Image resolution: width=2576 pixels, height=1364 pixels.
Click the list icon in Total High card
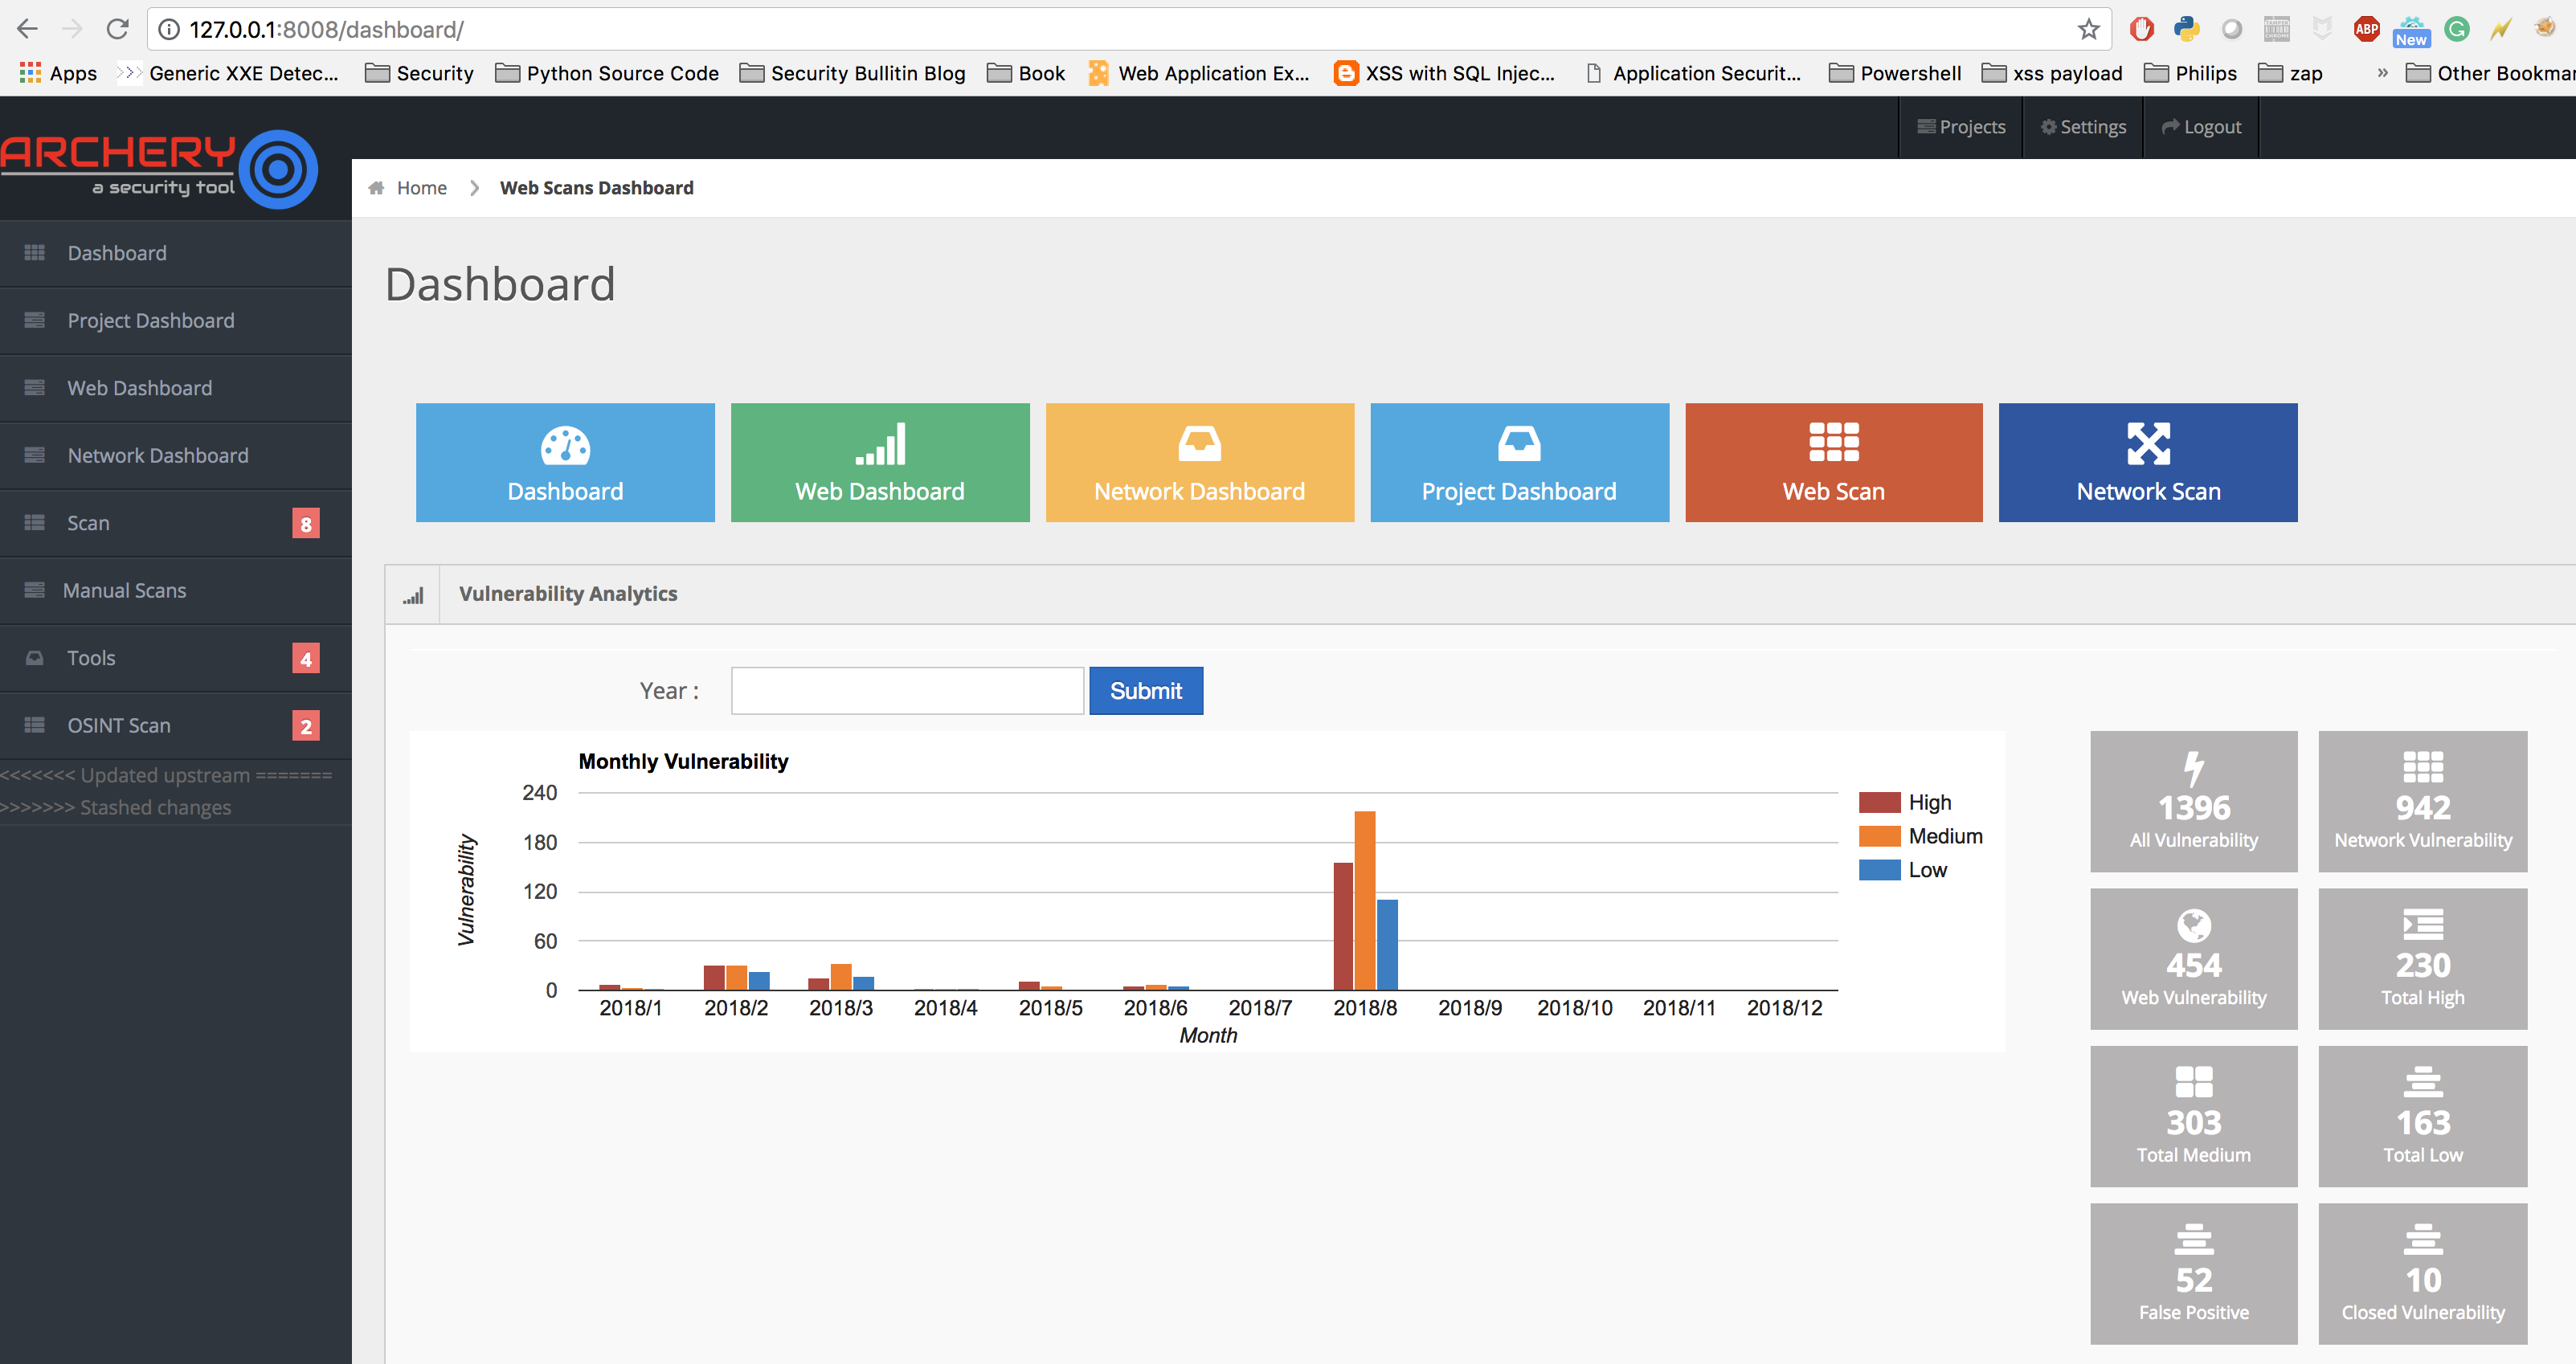click(2423, 924)
